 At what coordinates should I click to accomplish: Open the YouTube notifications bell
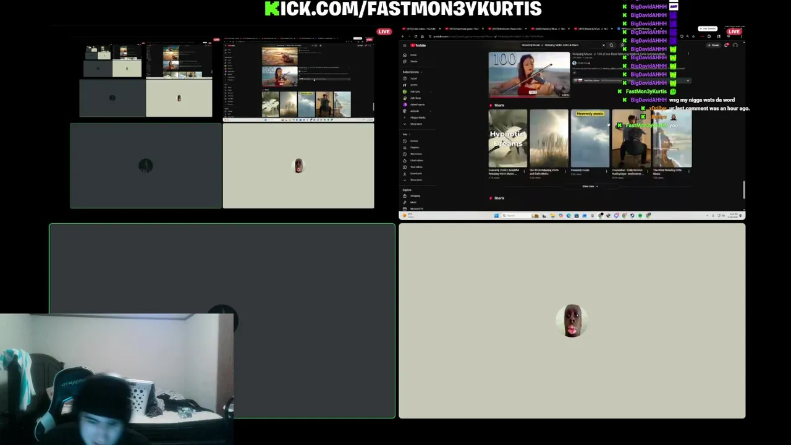pyautogui.click(x=726, y=45)
